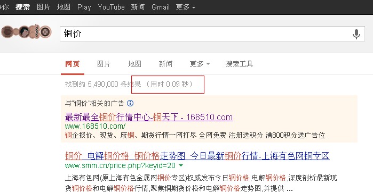Select the 网页 results tab
Screen dimensions: 373x192
coord(73,64)
